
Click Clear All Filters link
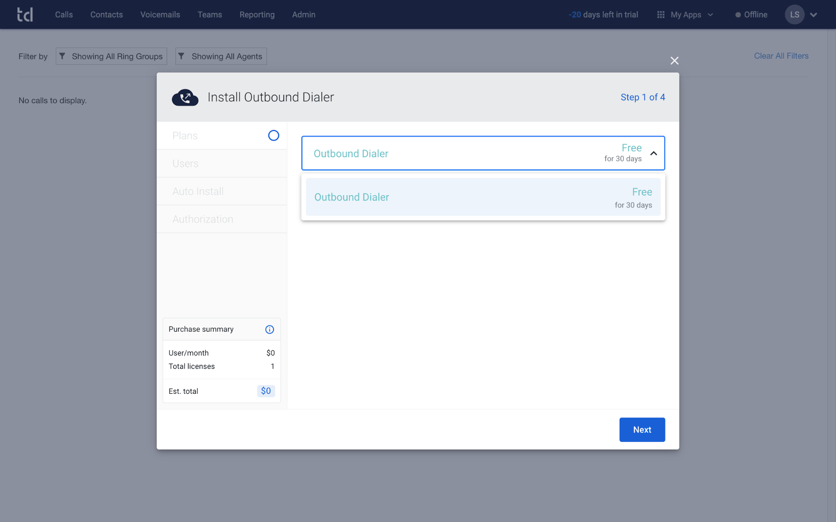coord(781,56)
